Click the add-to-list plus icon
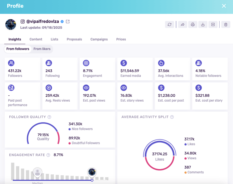 pyautogui.click(x=213, y=24)
